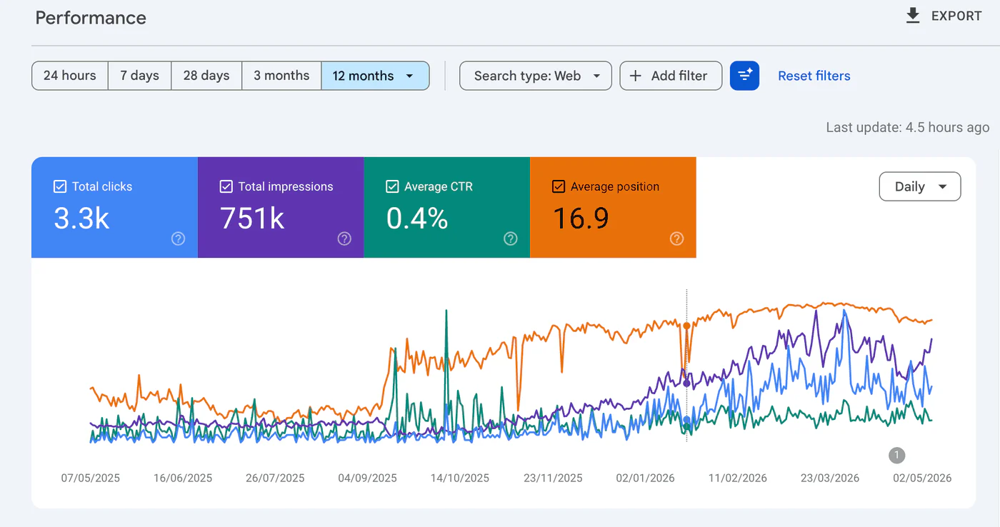Expand the 12 months dropdown arrow
Screen dimensions: 1000x527
[x=409, y=76]
